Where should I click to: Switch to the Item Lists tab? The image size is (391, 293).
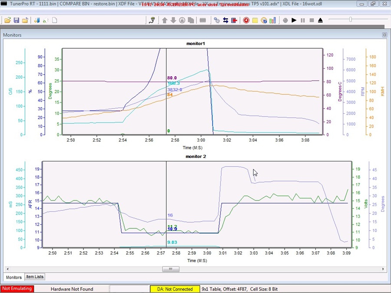pos(35,277)
